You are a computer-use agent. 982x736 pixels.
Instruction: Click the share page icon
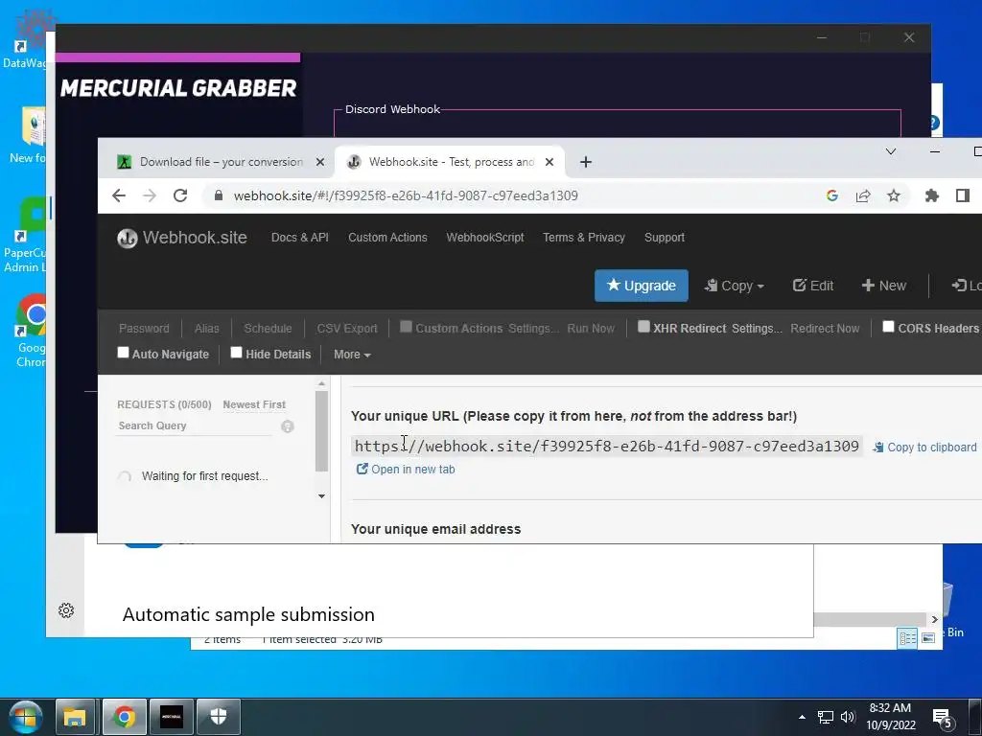tap(863, 195)
